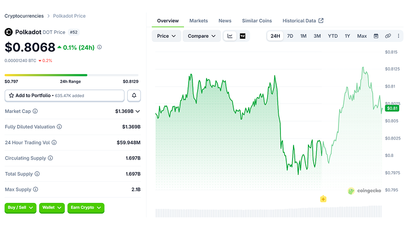Expand the Market Cap value chevron
Screen dimensions: 407x229
[x=138, y=111]
